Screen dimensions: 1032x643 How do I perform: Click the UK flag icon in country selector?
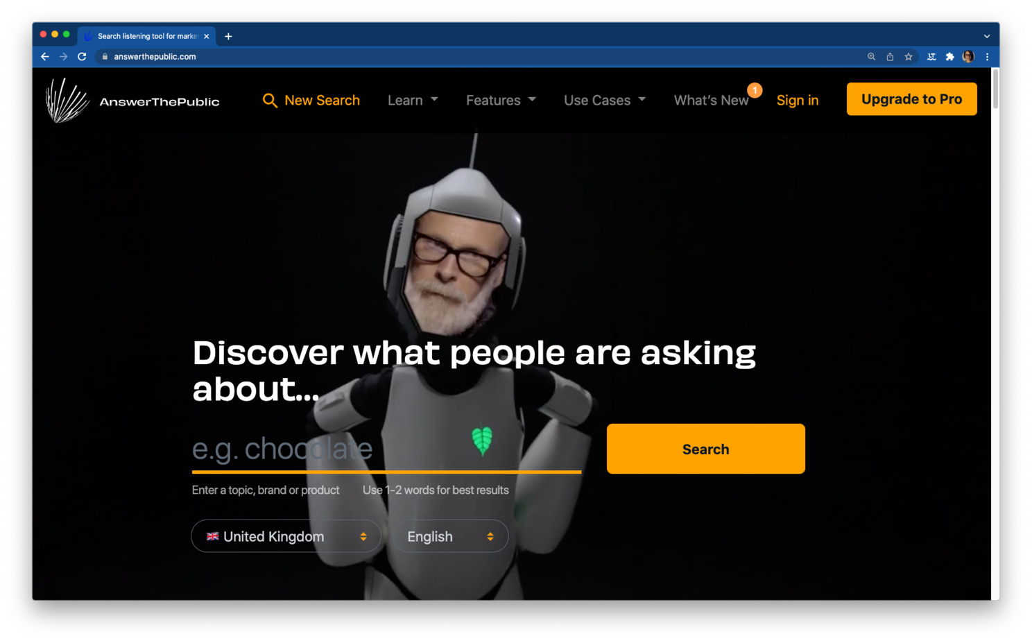click(213, 536)
